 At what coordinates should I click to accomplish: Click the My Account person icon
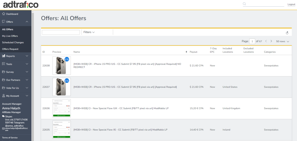click(3, 96)
